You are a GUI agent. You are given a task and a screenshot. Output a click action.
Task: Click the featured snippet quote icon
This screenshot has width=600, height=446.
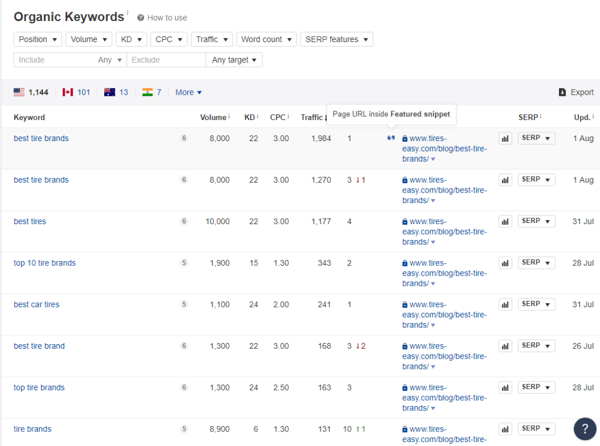tap(391, 138)
